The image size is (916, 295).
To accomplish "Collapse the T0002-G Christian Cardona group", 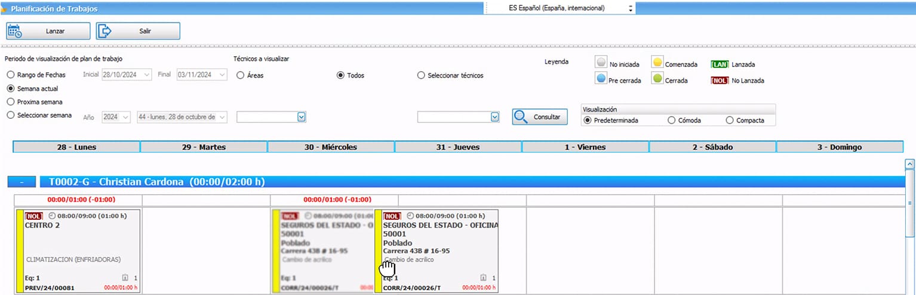I will click(22, 182).
